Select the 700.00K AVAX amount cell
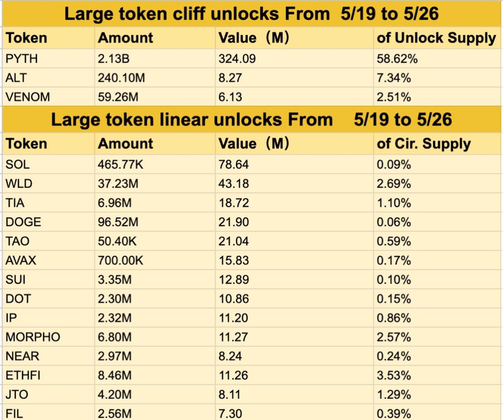The image size is (503, 420). point(155,261)
